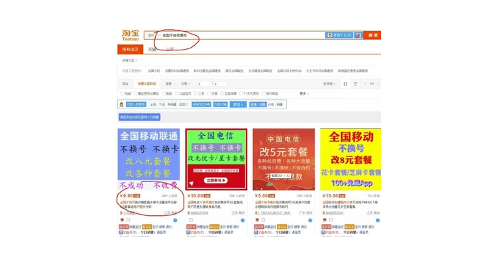Screen dimensions: 497x265
Task: Switch to grid view layout
Action: coord(345,83)
